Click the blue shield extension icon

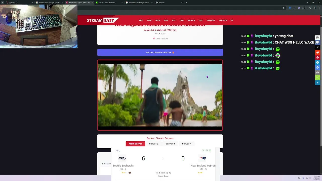(290, 8)
